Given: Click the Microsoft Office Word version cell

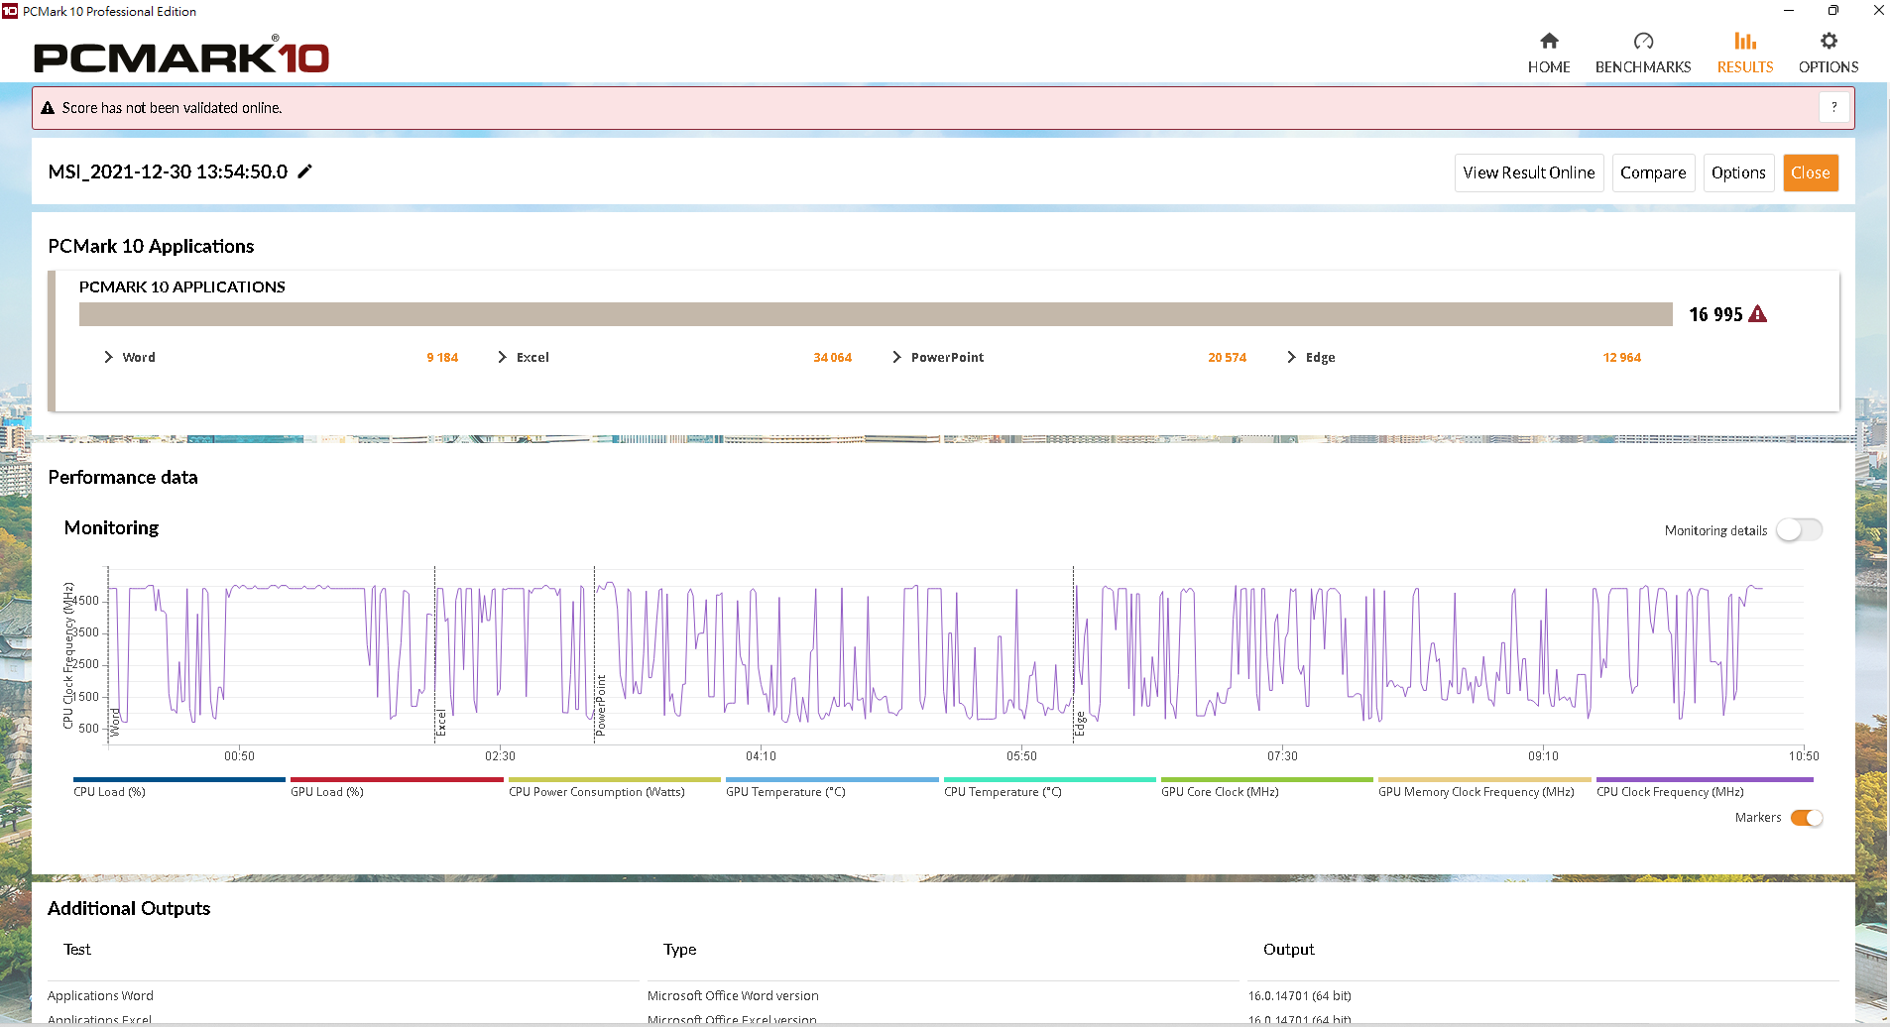Looking at the screenshot, I should click(733, 995).
